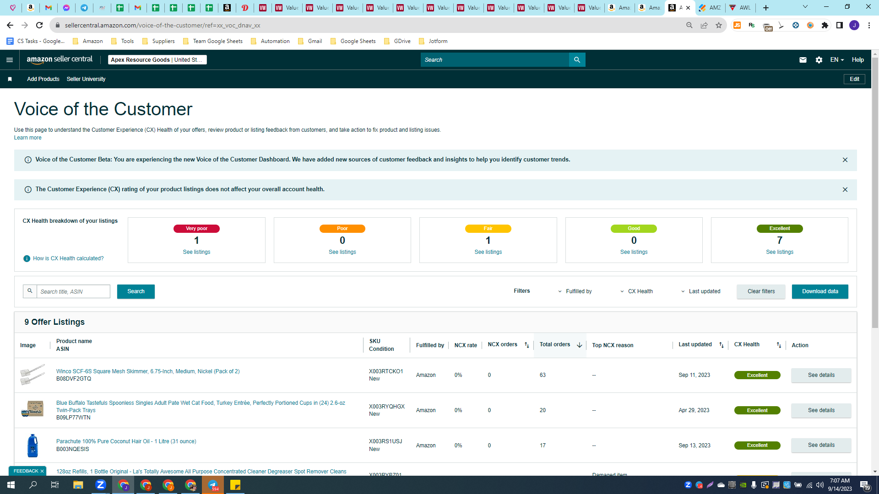Click Clear filters button
The width and height of the screenshot is (879, 494).
point(761,291)
